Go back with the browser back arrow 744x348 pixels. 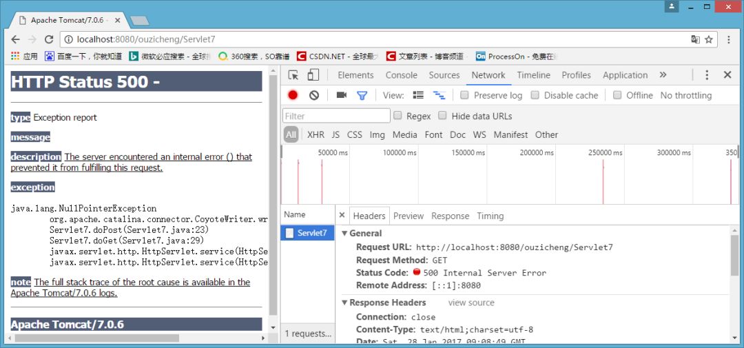click(x=16, y=39)
